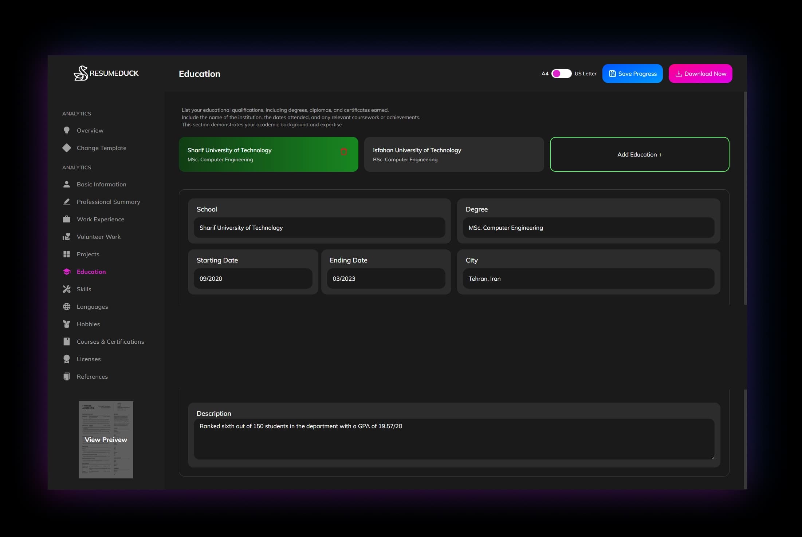The height and width of the screenshot is (537, 802).
Task: Click the View Preview resume thumbnail
Action: pyautogui.click(x=106, y=440)
